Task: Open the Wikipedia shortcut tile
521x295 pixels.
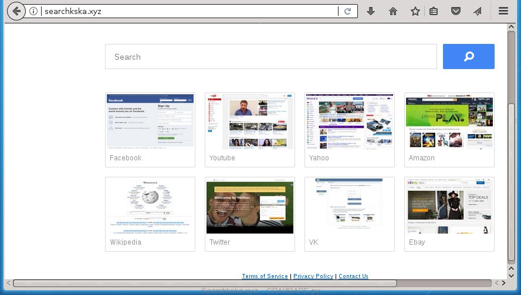Action: click(x=150, y=214)
